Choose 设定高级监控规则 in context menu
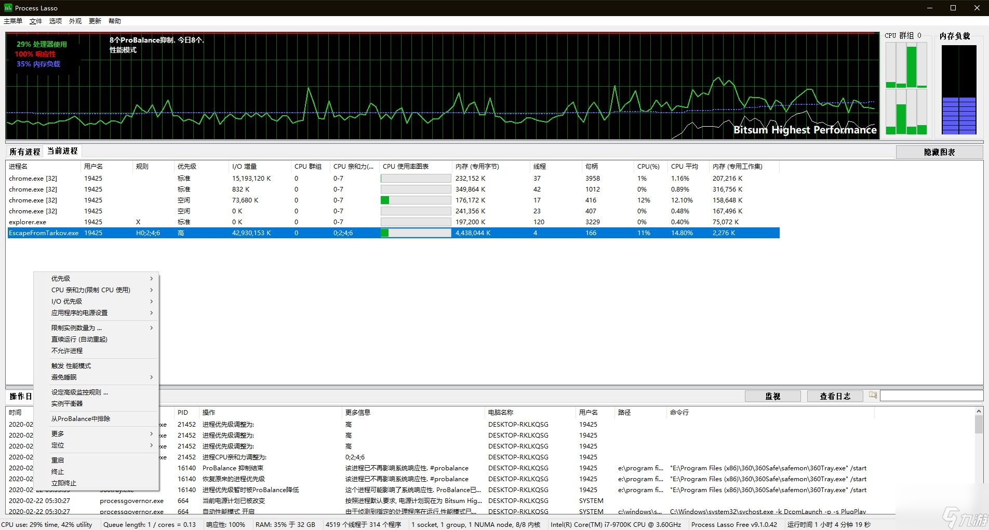The width and height of the screenshot is (989, 530). coord(96,392)
